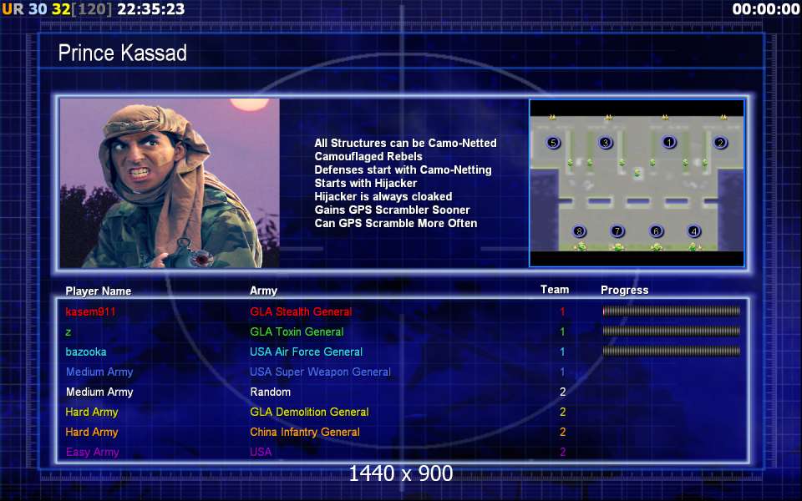Pick start position marker 3 on the map
The height and width of the screenshot is (501, 802).
[x=606, y=143]
